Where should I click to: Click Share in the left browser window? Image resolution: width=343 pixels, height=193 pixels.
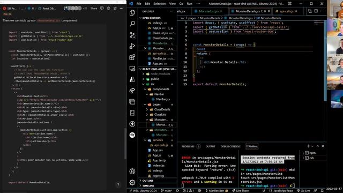pyautogui.click(x=94, y=9)
